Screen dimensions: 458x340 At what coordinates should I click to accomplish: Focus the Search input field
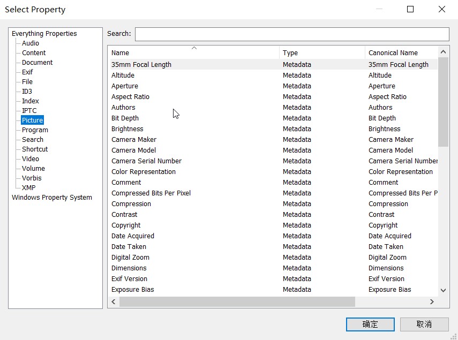point(292,34)
